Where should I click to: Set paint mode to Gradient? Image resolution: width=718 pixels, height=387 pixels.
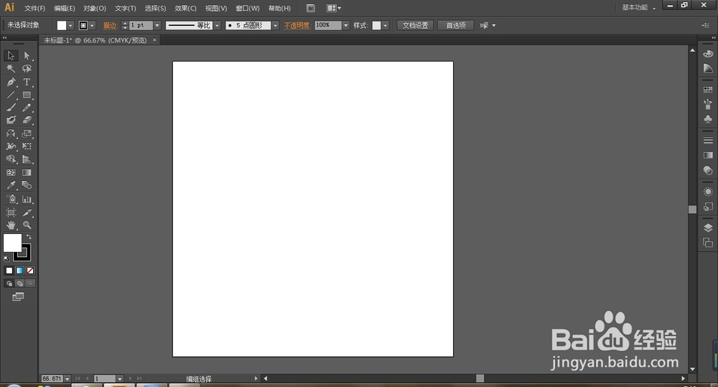click(19, 271)
